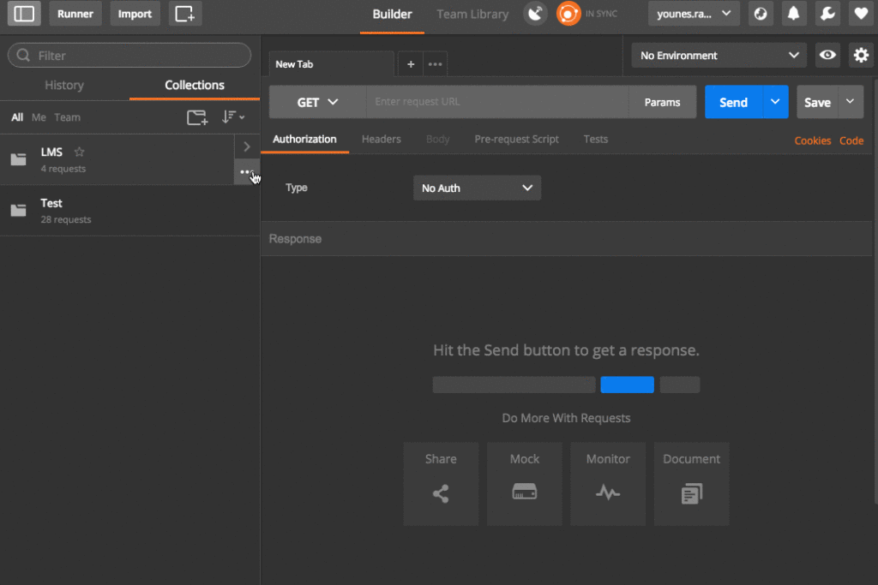Filter collections by All
The height and width of the screenshot is (585, 878).
(x=17, y=116)
